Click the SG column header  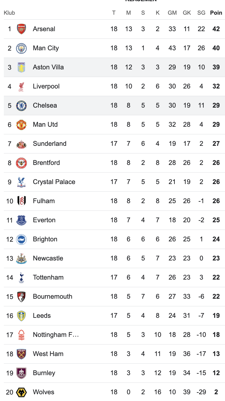(x=201, y=13)
